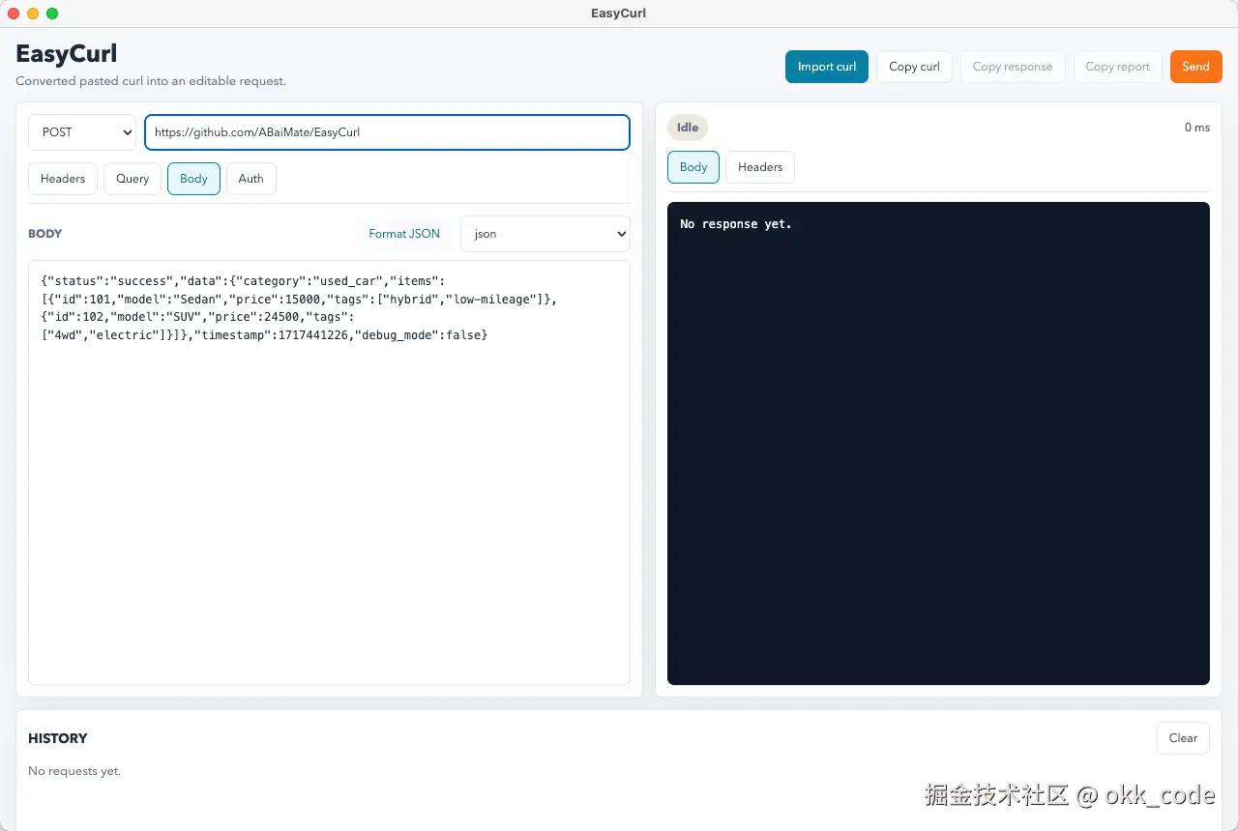Minimize the EasyCurl window
The image size is (1238, 831).
[33, 14]
